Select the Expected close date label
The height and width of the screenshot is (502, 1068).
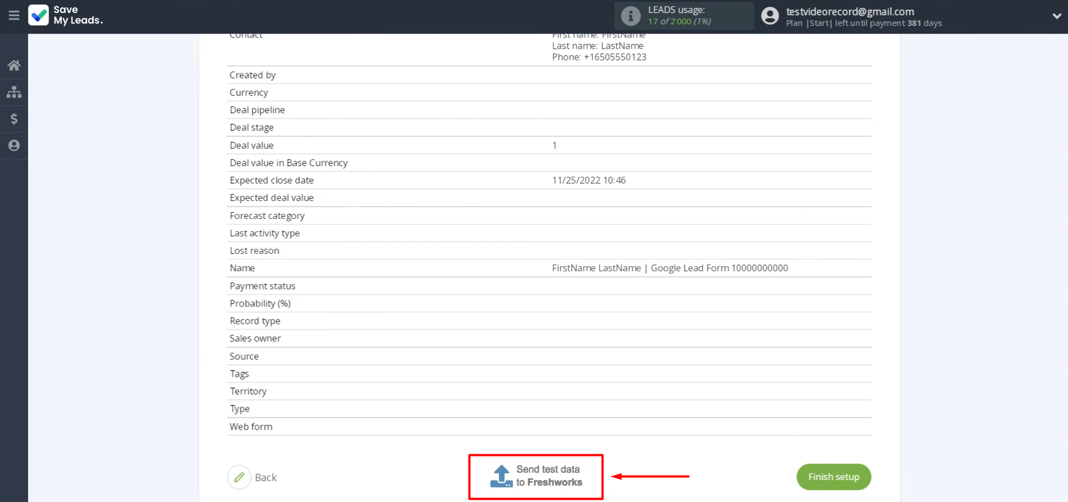pyautogui.click(x=271, y=180)
